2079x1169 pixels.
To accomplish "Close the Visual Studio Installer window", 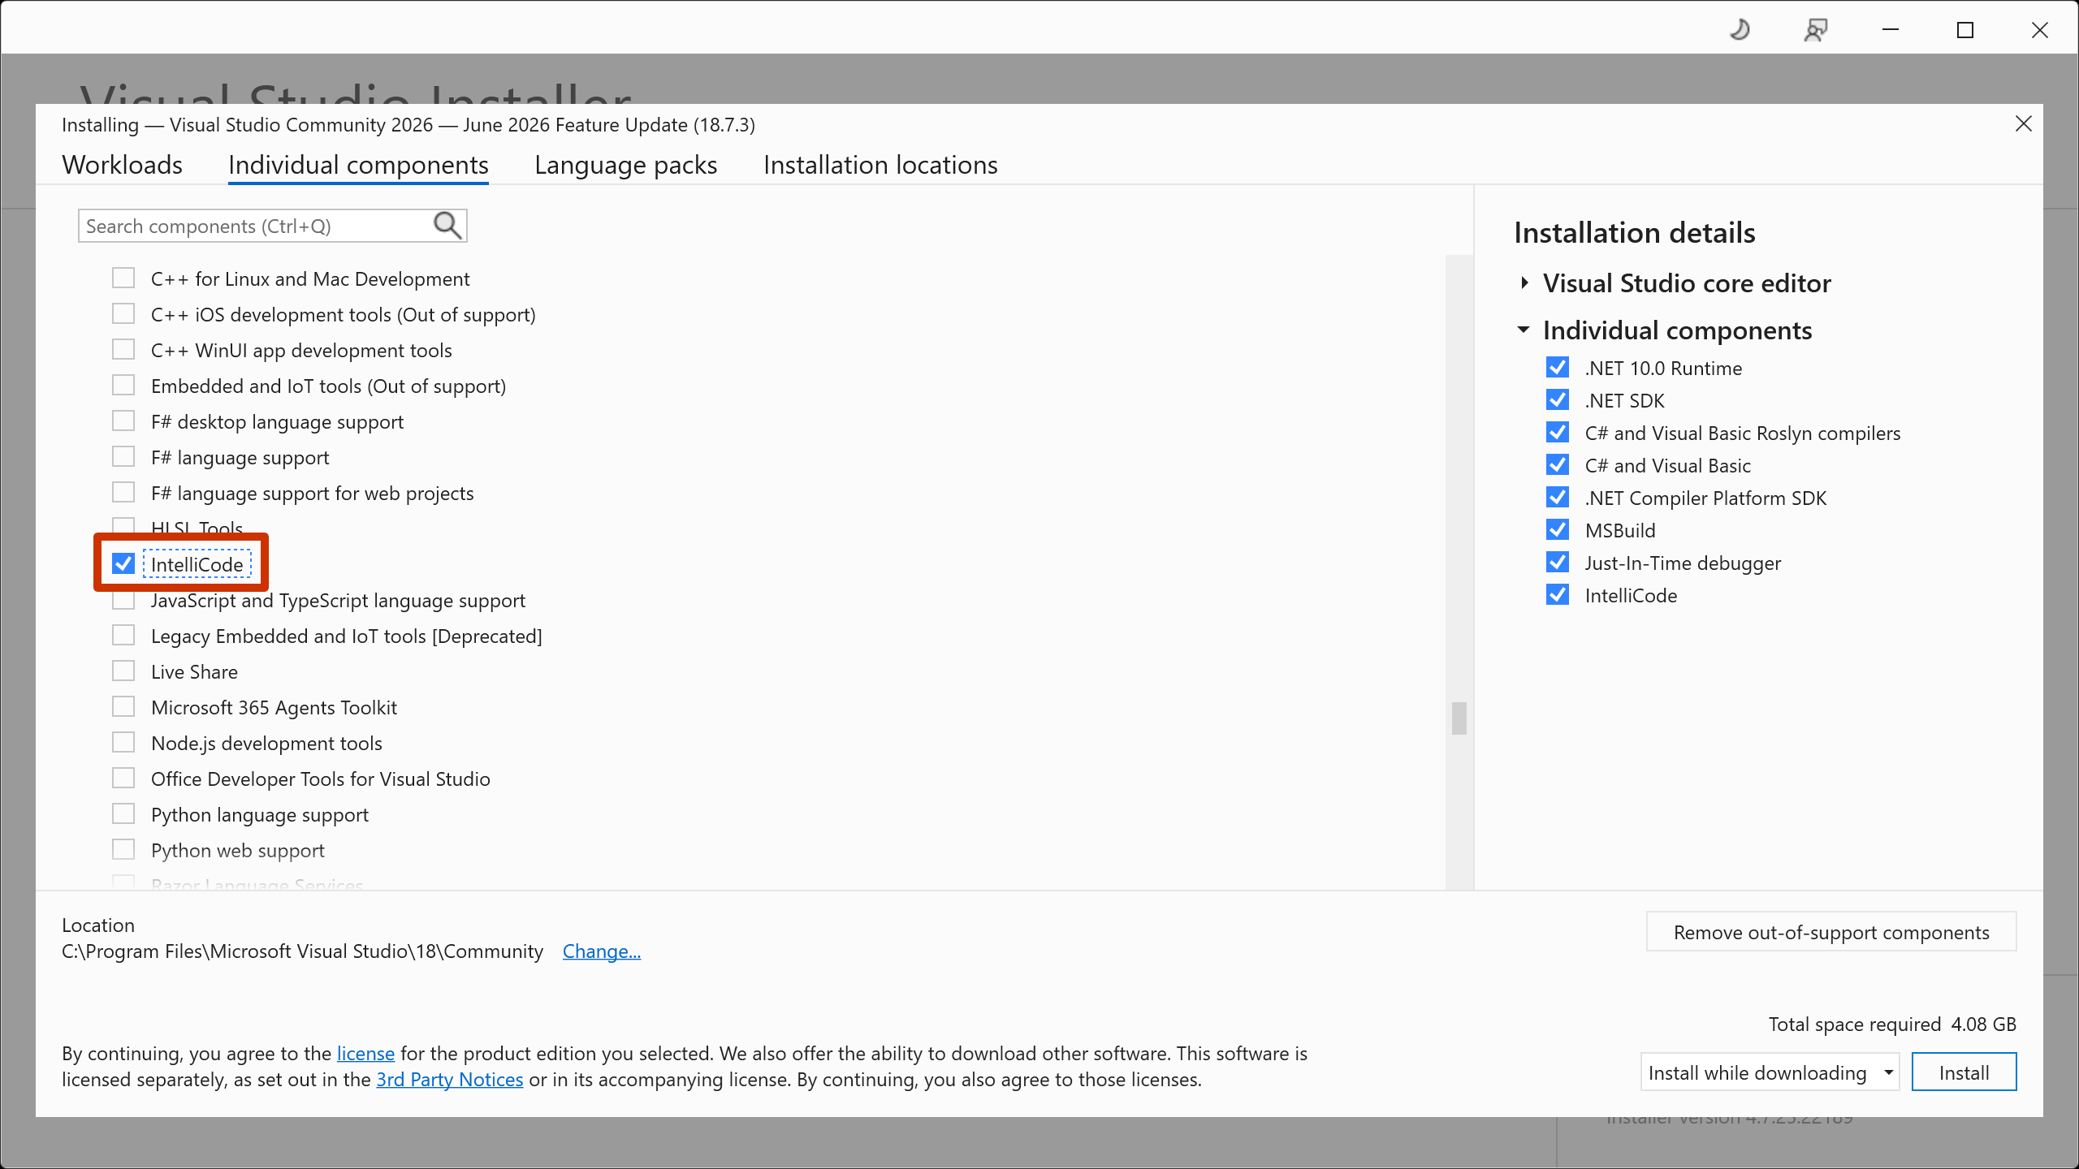I will pos(2040,30).
